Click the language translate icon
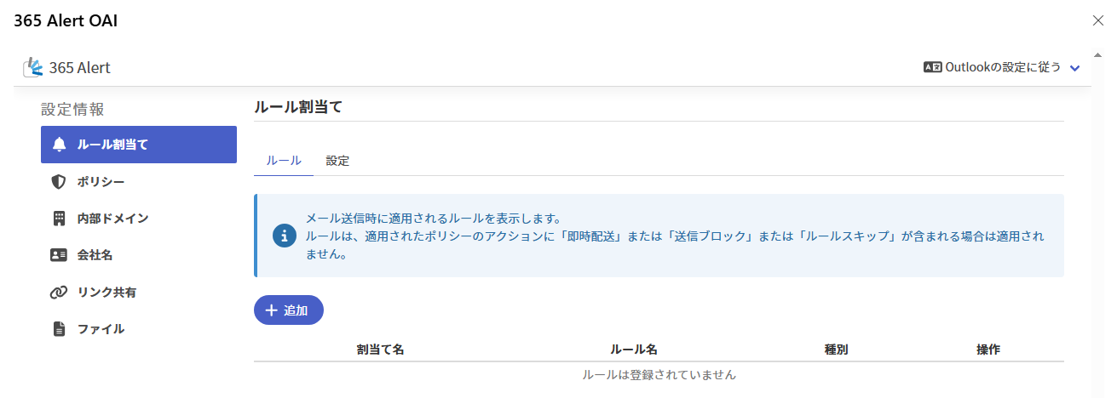Screen dimensions: 1117x398 tap(932, 67)
